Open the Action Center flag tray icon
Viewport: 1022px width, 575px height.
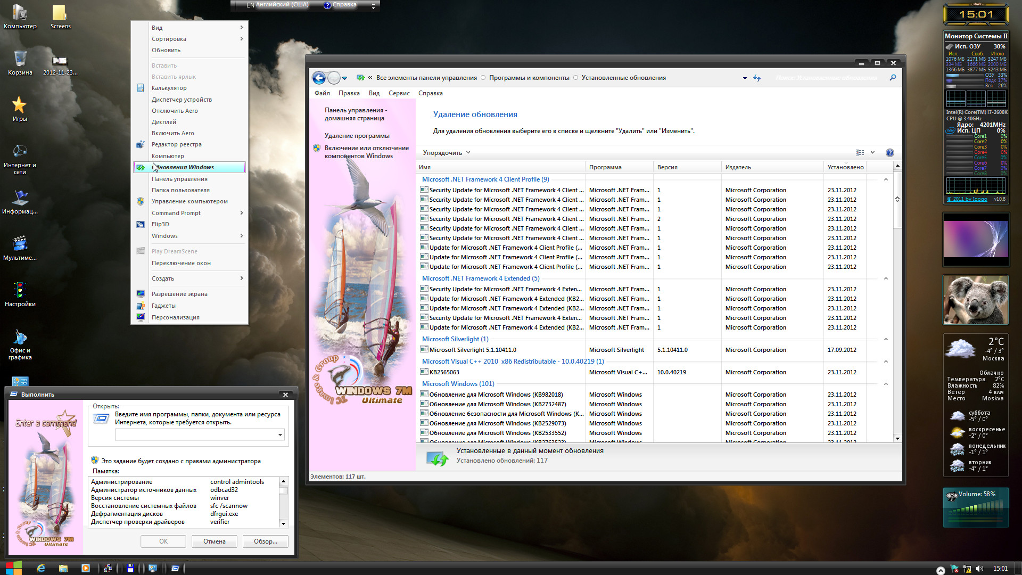(x=954, y=569)
